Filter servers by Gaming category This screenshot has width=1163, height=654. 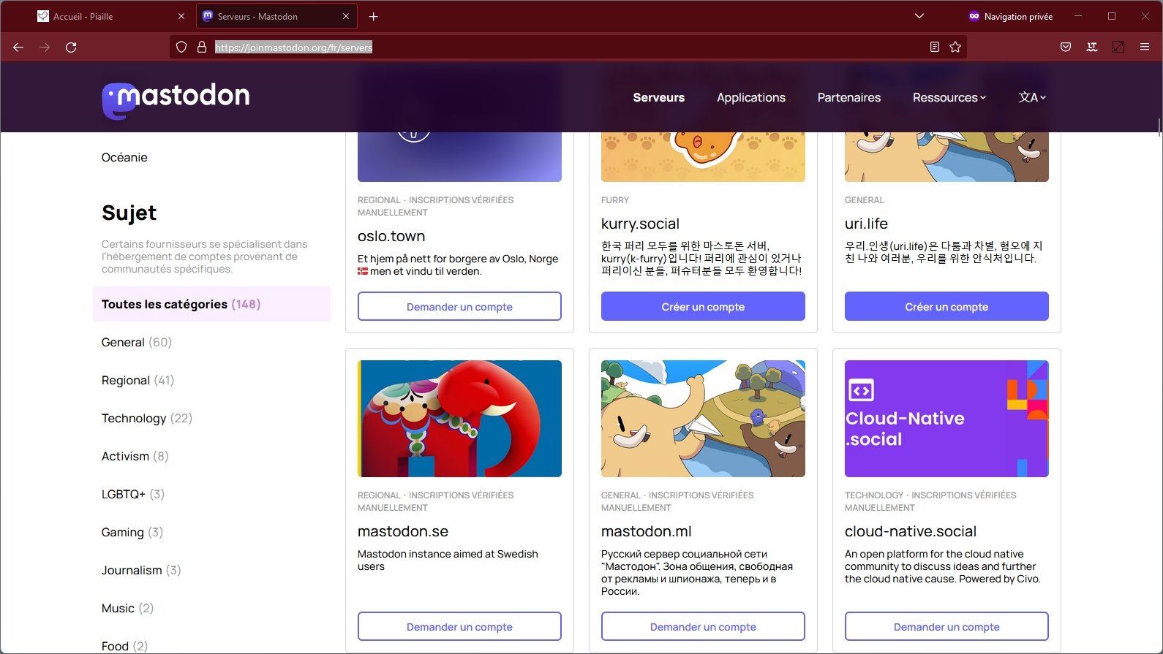tap(132, 532)
